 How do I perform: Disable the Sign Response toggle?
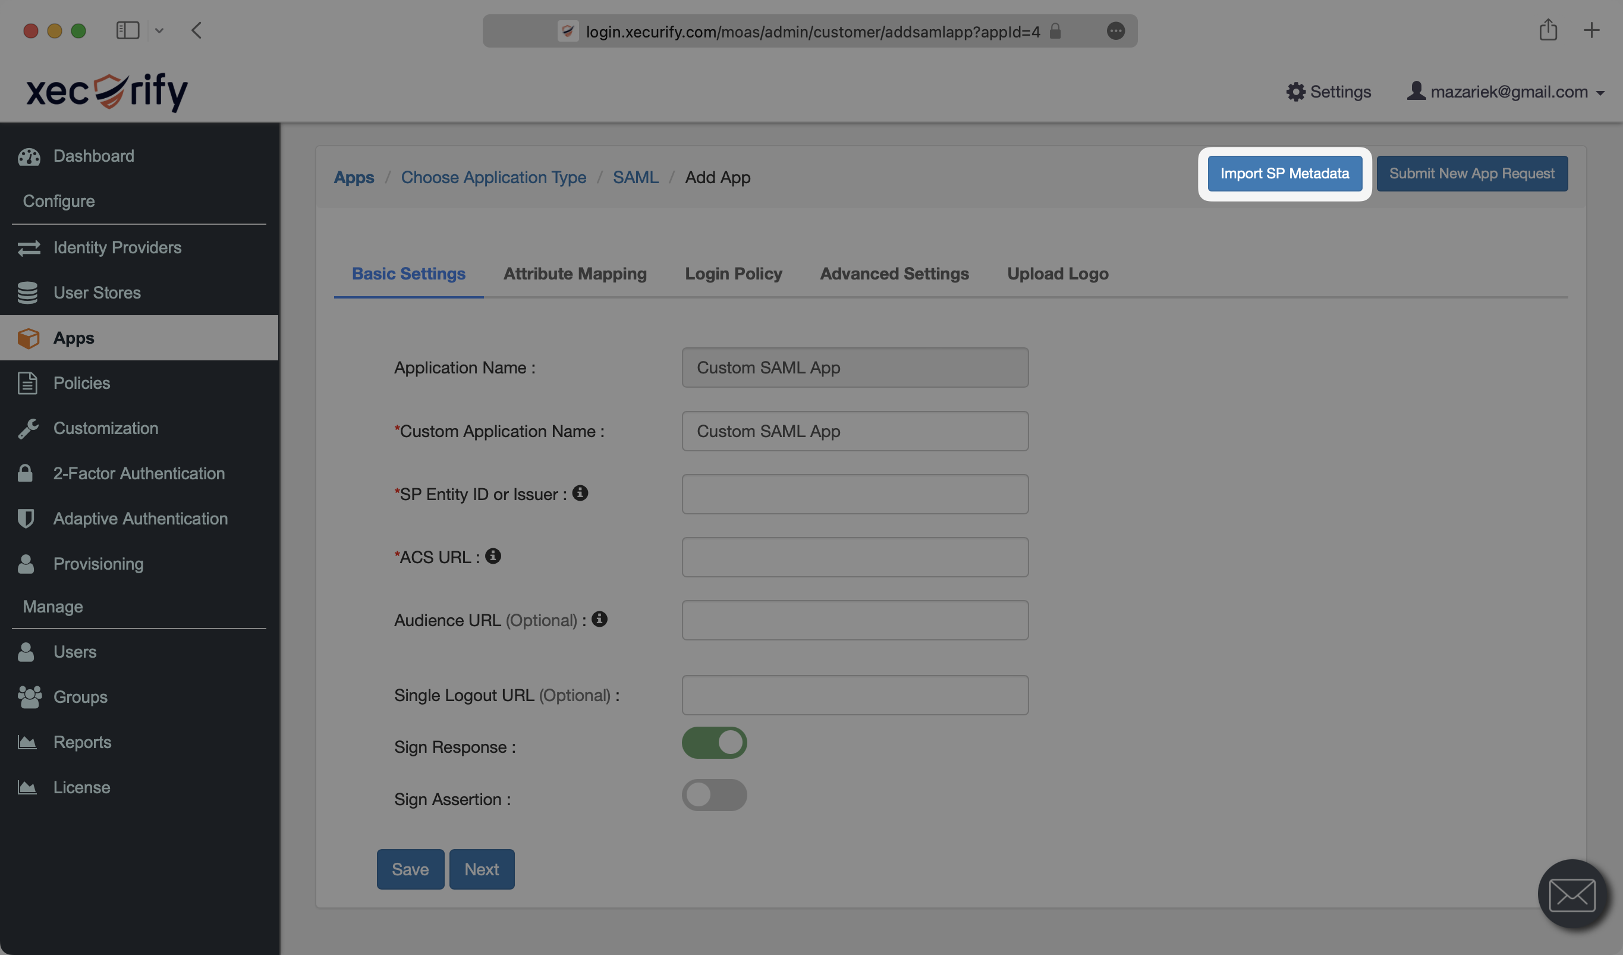tap(714, 743)
